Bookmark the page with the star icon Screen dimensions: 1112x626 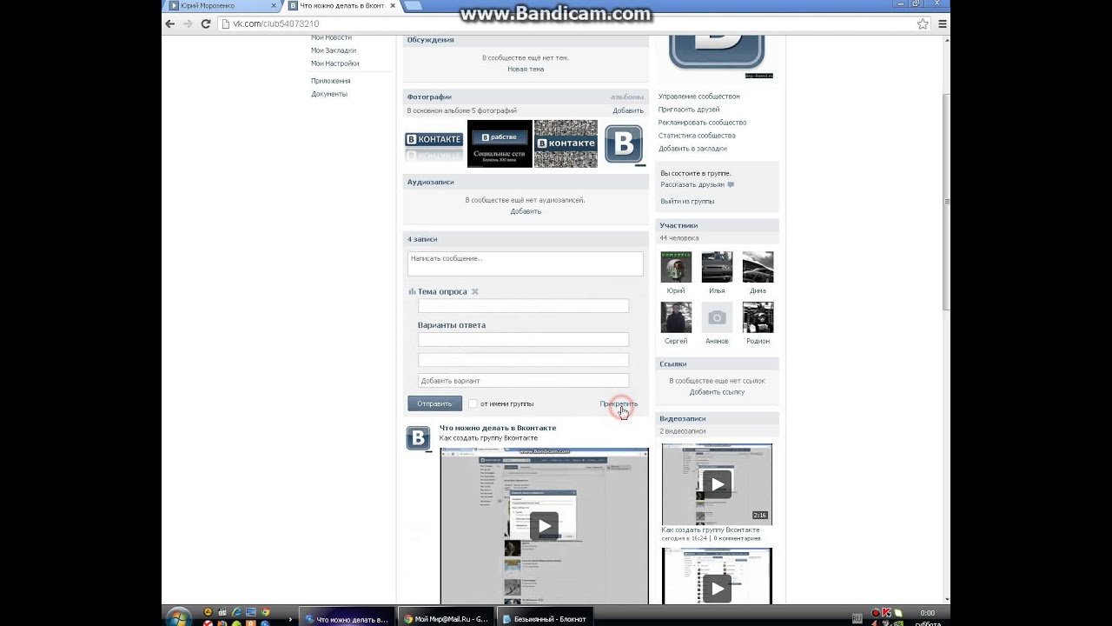(x=923, y=23)
